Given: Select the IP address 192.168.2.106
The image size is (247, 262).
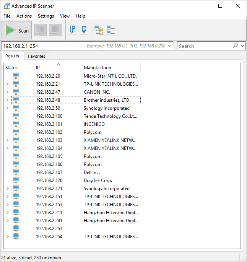Looking at the screenshot, I should tap(49, 164).
